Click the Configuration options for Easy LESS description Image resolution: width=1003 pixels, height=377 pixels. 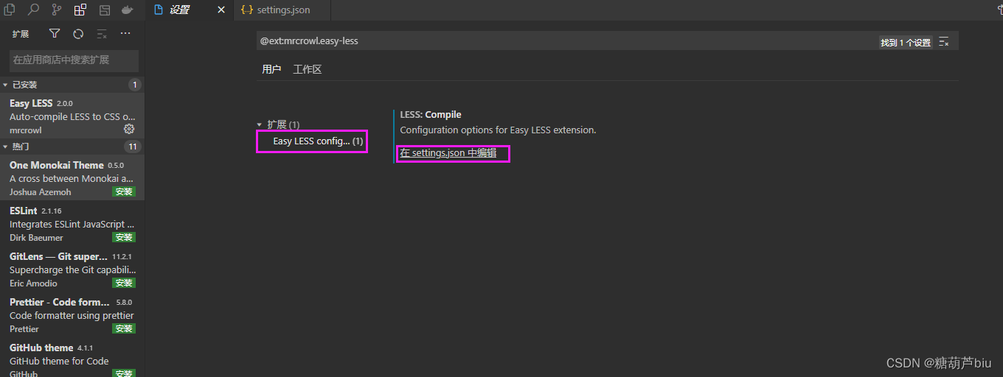[498, 130]
